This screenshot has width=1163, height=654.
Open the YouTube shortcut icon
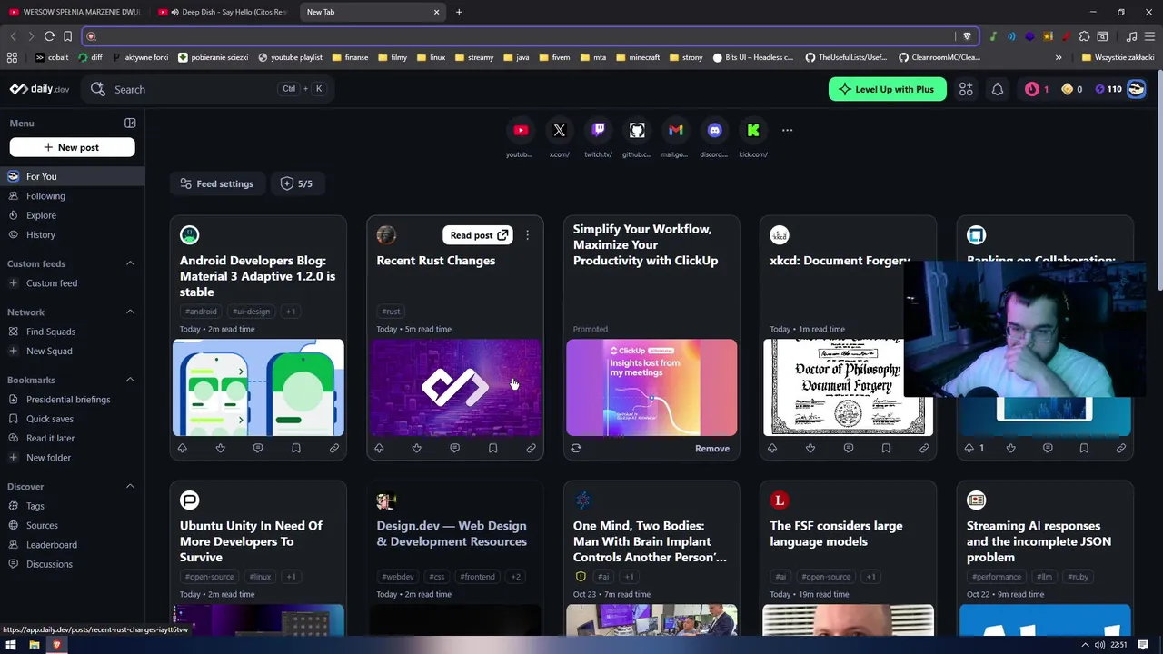pos(521,131)
